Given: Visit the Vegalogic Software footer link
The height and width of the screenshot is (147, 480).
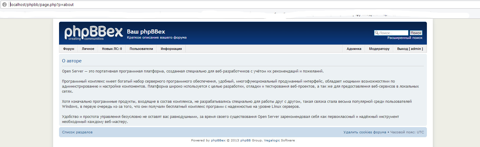Looking at the screenshot, I should (x=279, y=140).
